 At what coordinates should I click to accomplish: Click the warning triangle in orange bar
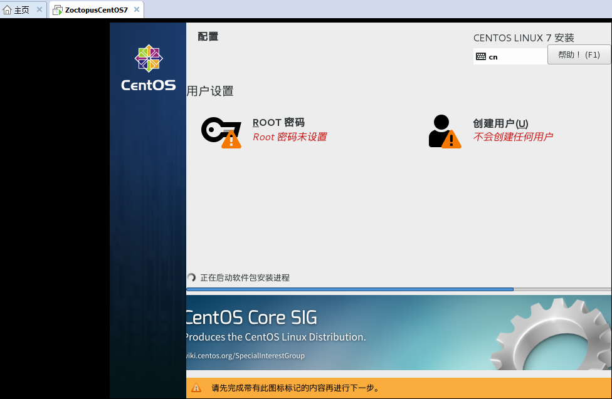pyautogui.click(x=196, y=388)
